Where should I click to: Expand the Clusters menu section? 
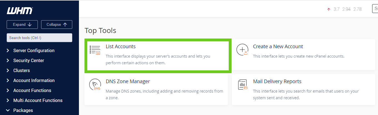click(x=21, y=70)
